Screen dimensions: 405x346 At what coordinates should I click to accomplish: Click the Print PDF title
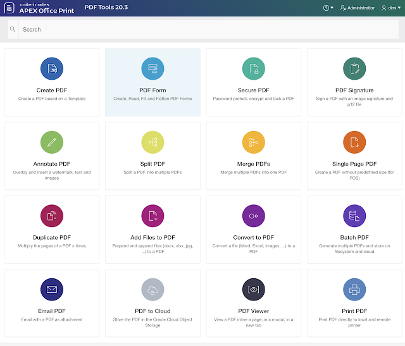(x=354, y=311)
